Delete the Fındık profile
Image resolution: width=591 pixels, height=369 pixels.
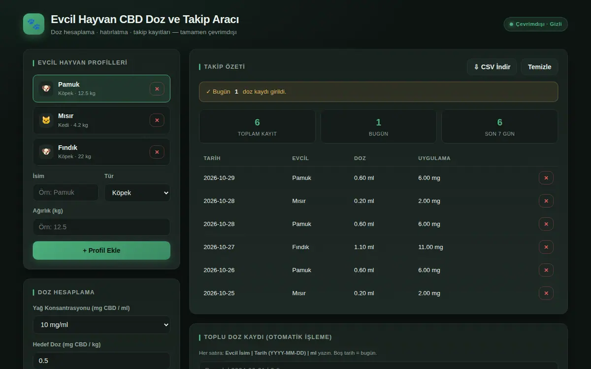click(x=157, y=152)
